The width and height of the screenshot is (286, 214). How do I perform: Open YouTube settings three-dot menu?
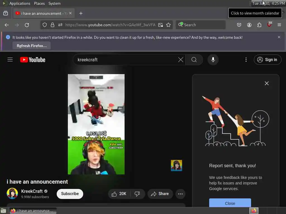(246, 60)
